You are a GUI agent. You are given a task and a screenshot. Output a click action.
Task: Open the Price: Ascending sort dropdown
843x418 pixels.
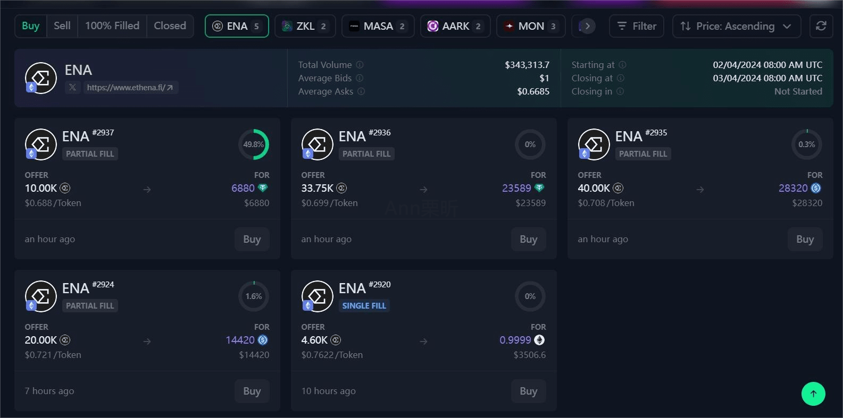pos(736,26)
